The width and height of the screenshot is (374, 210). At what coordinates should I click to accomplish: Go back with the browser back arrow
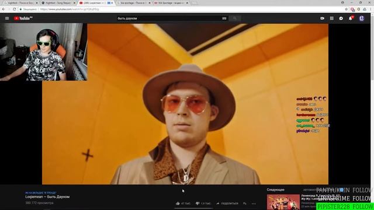pos(4,9)
